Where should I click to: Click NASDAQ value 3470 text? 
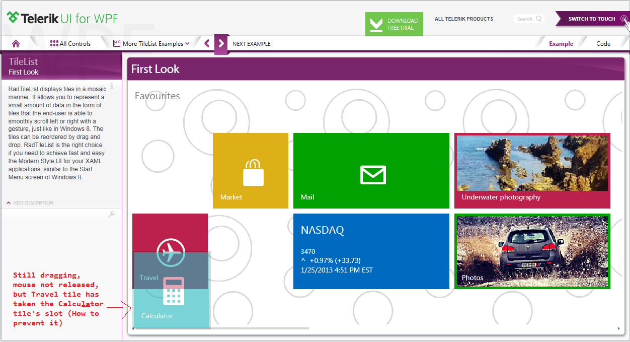pos(308,251)
